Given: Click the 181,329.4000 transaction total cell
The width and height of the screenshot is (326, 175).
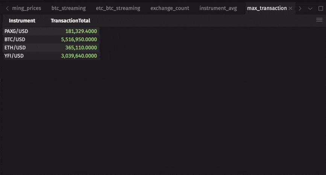Looking at the screenshot, I should click(81, 31).
